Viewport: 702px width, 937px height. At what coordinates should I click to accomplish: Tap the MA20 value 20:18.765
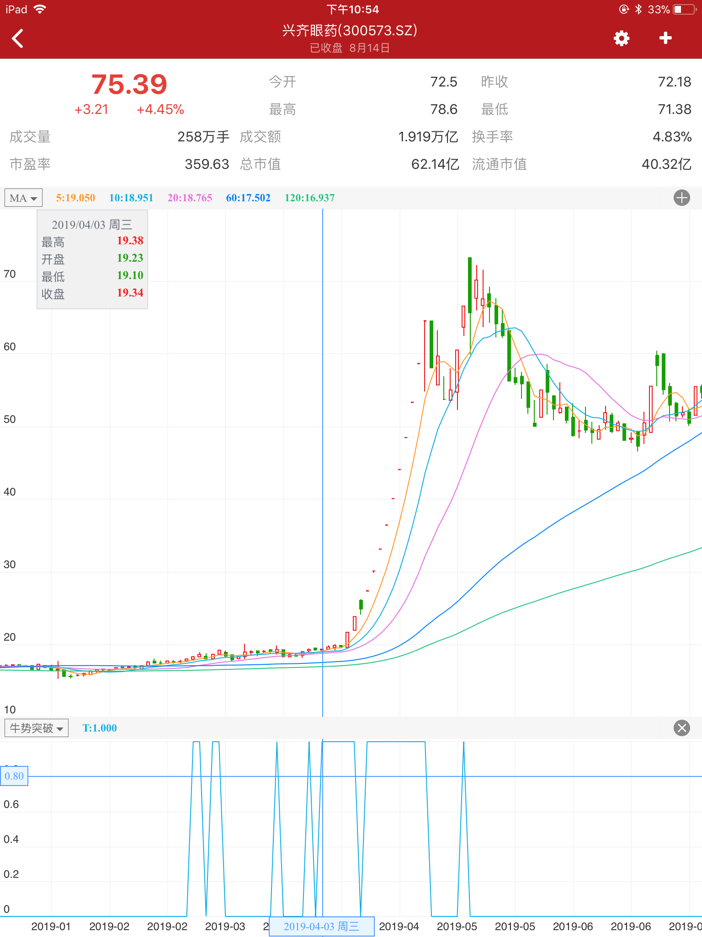pyautogui.click(x=190, y=198)
